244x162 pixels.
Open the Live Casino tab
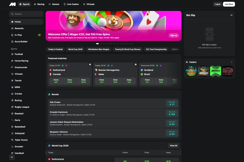pos(71,4)
